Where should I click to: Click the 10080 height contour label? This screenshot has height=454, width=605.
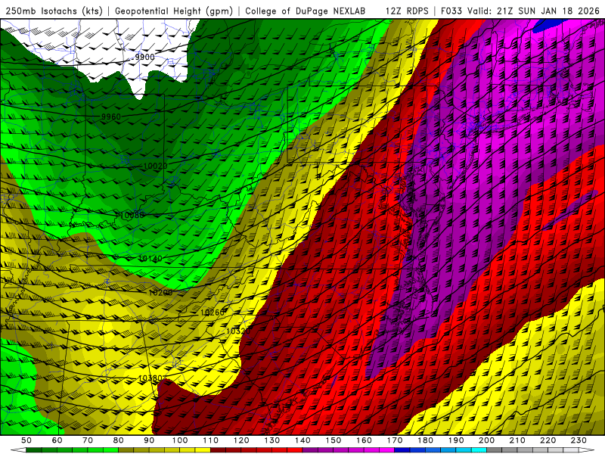coord(132,215)
